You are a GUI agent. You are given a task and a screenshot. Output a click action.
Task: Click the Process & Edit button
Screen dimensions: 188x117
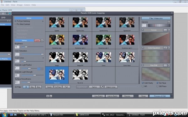pos(160,96)
